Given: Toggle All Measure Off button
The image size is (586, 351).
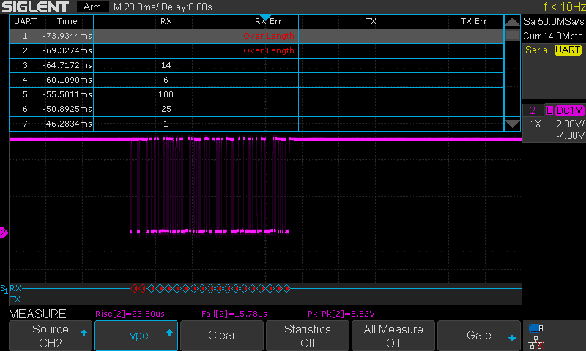Looking at the screenshot, I should 393,336.
